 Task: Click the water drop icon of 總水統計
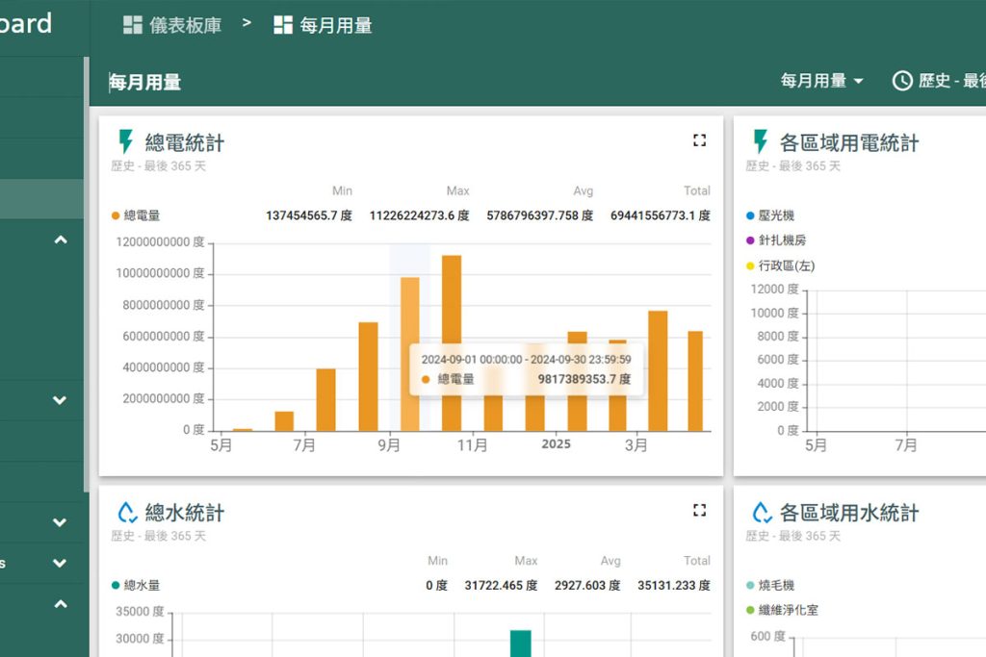pyautogui.click(x=126, y=513)
